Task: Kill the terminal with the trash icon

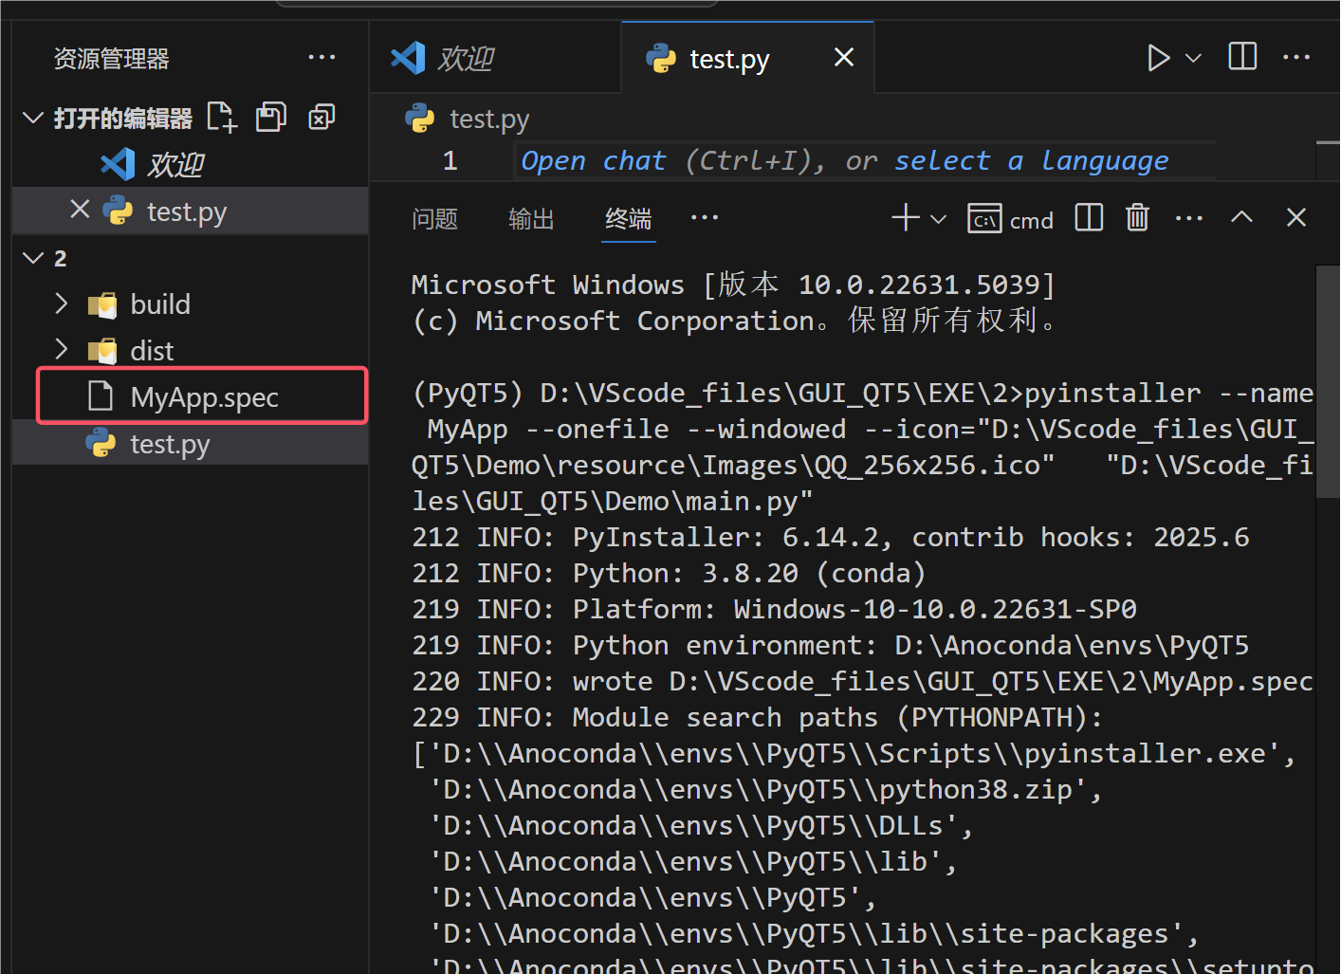Action: (x=1137, y=217)
